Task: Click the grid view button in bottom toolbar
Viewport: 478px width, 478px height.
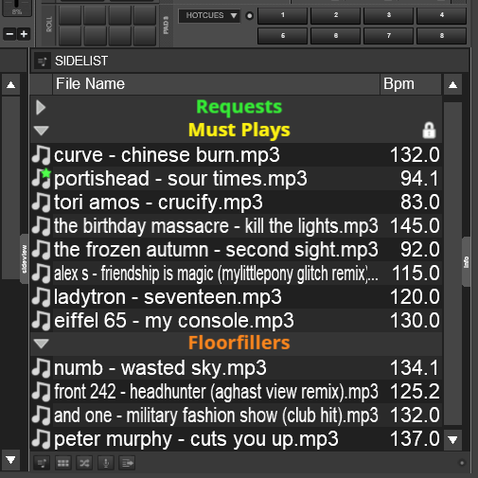Action: (63, 463)
